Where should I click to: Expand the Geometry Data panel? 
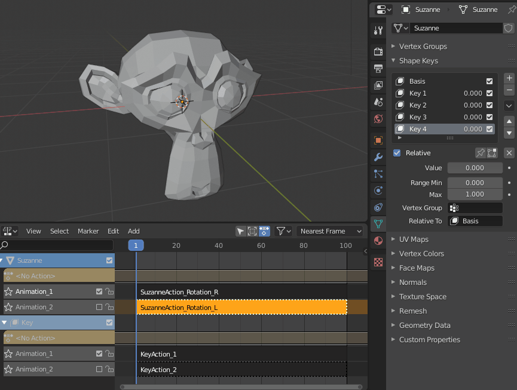425,325
